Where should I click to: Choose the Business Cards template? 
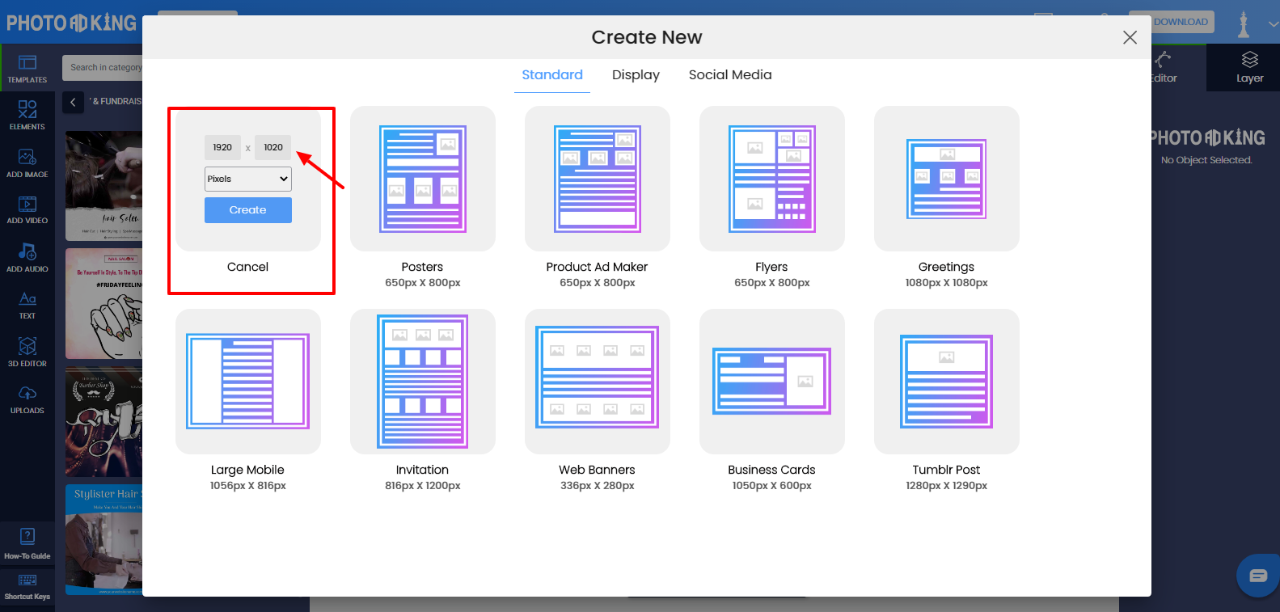771,382
